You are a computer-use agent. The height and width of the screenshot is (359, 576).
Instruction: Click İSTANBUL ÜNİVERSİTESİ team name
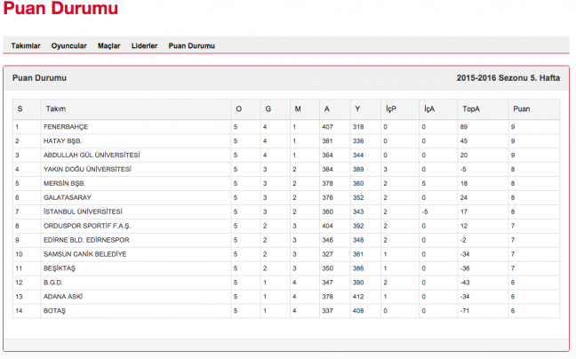pyautogui.click(x=82, y=211)
